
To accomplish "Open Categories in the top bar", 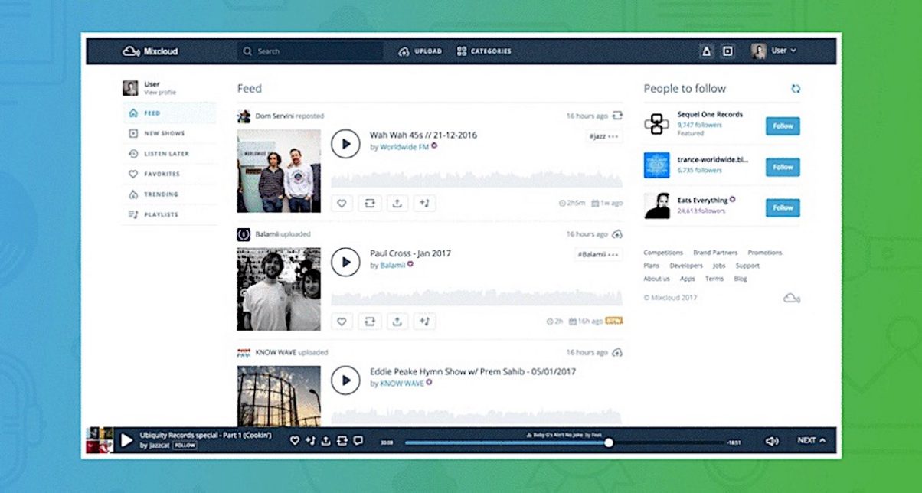I will click(x=486, y=51).
